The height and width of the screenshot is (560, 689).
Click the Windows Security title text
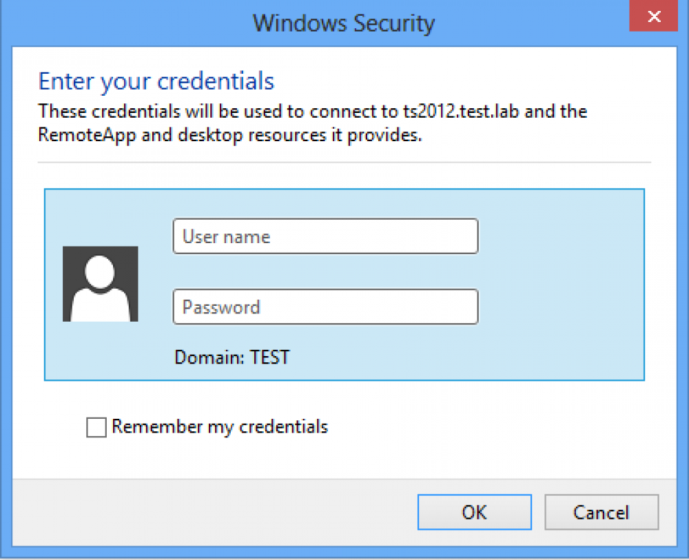click(x=344, y=23)
